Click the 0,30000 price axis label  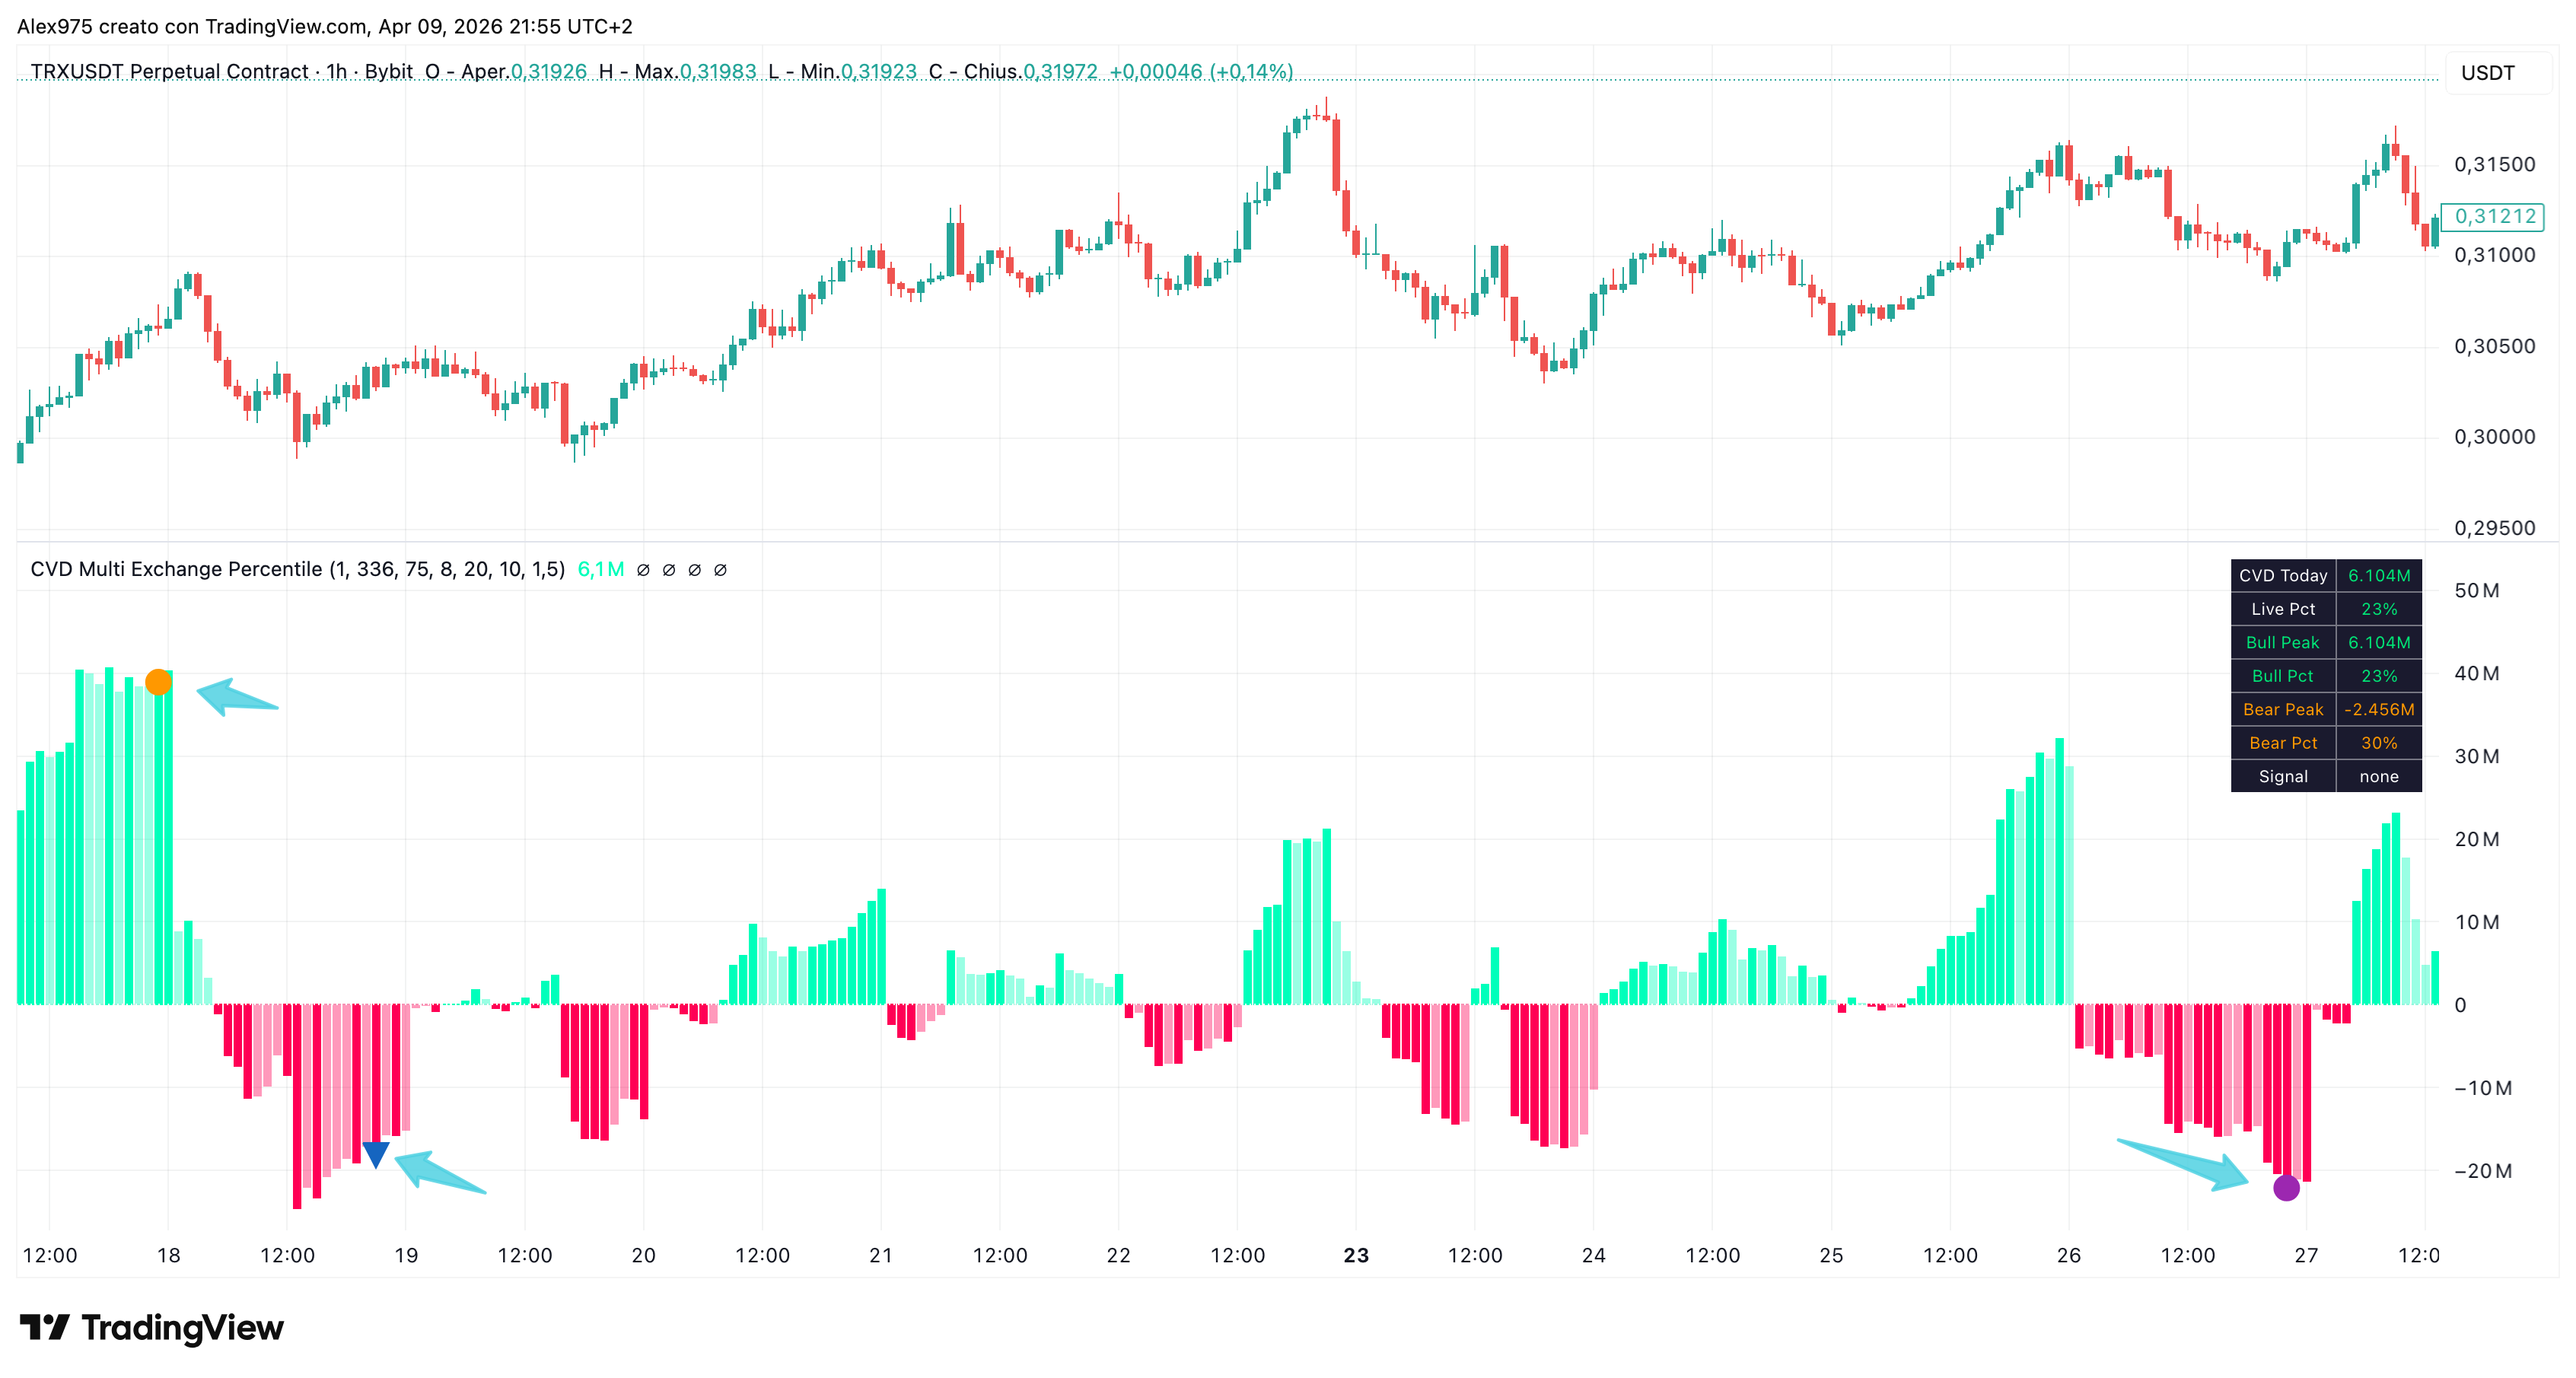coord(2494,437)
